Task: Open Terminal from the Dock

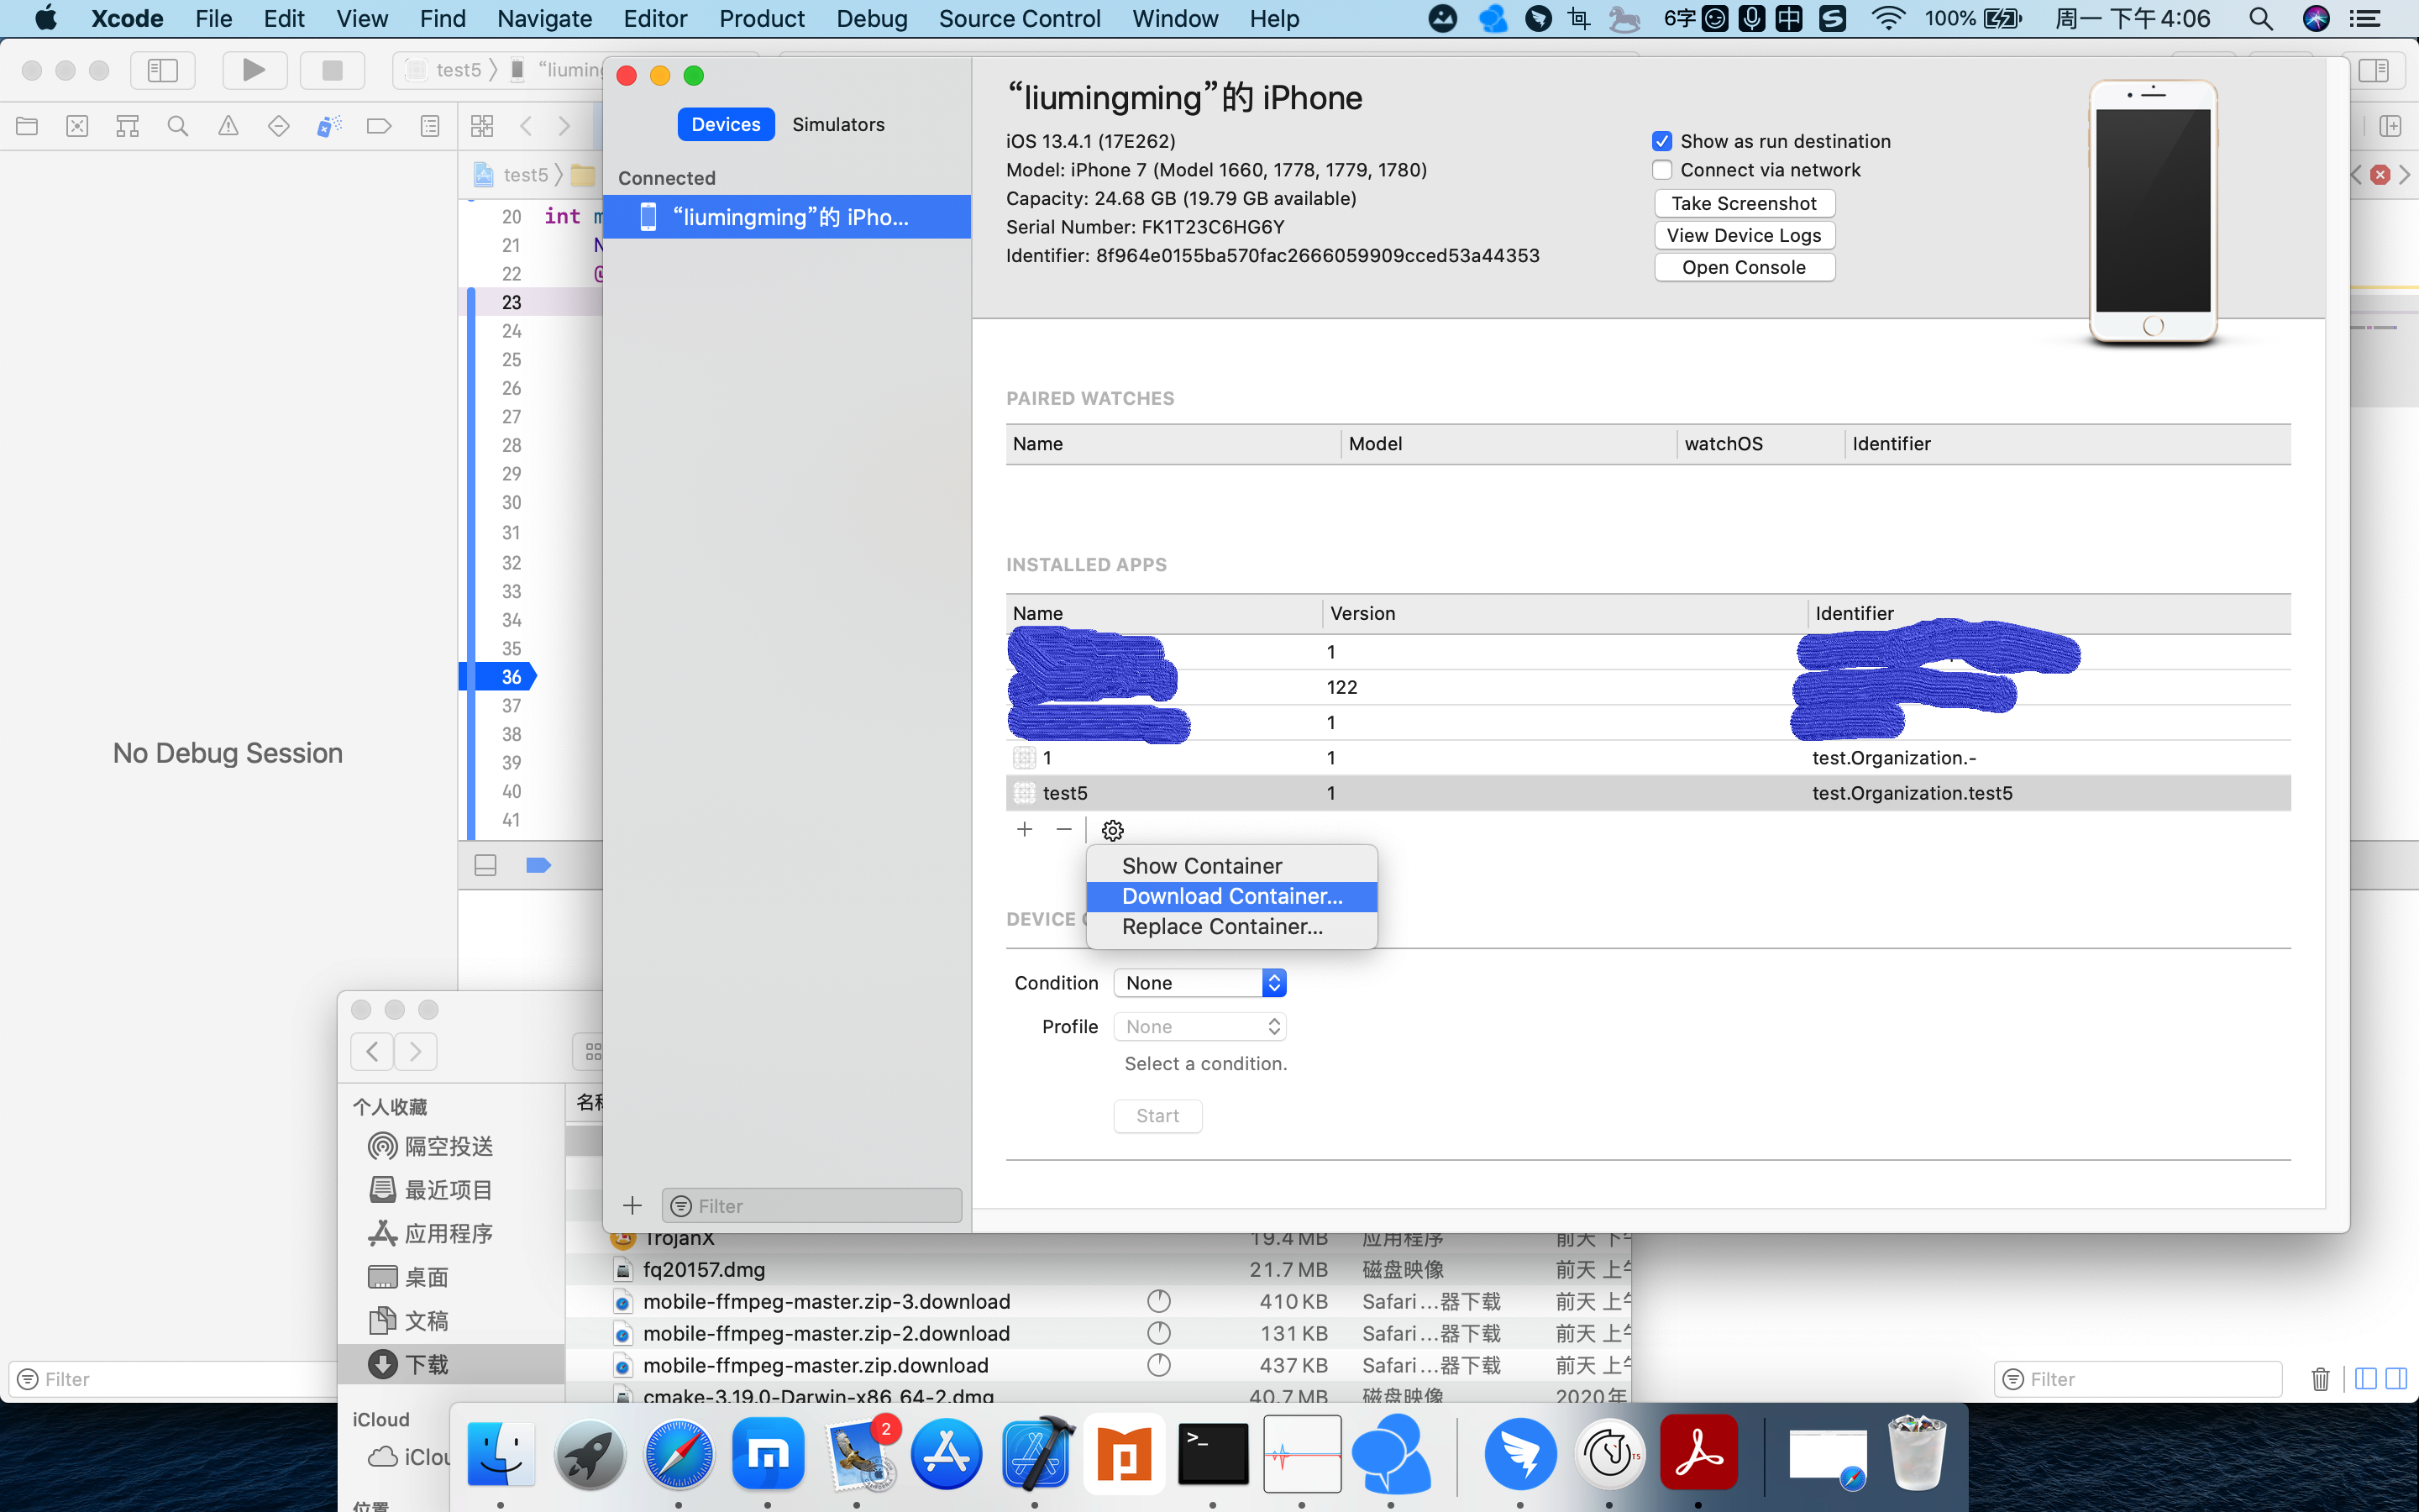Action: click(1213, 1454)
